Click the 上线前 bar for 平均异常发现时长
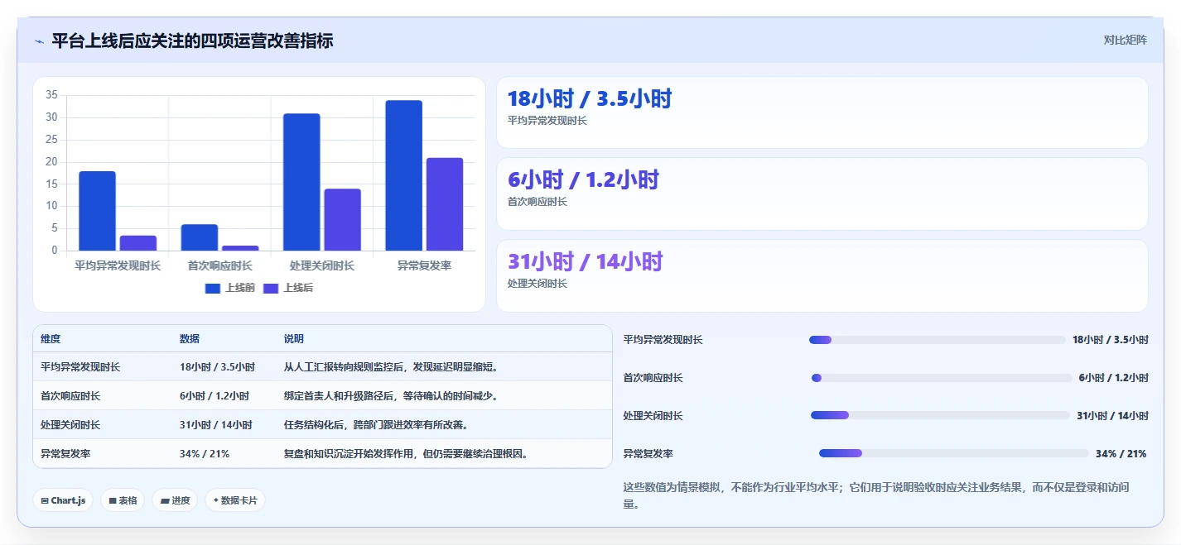The image size is (1181, 545). click(97, 211)
